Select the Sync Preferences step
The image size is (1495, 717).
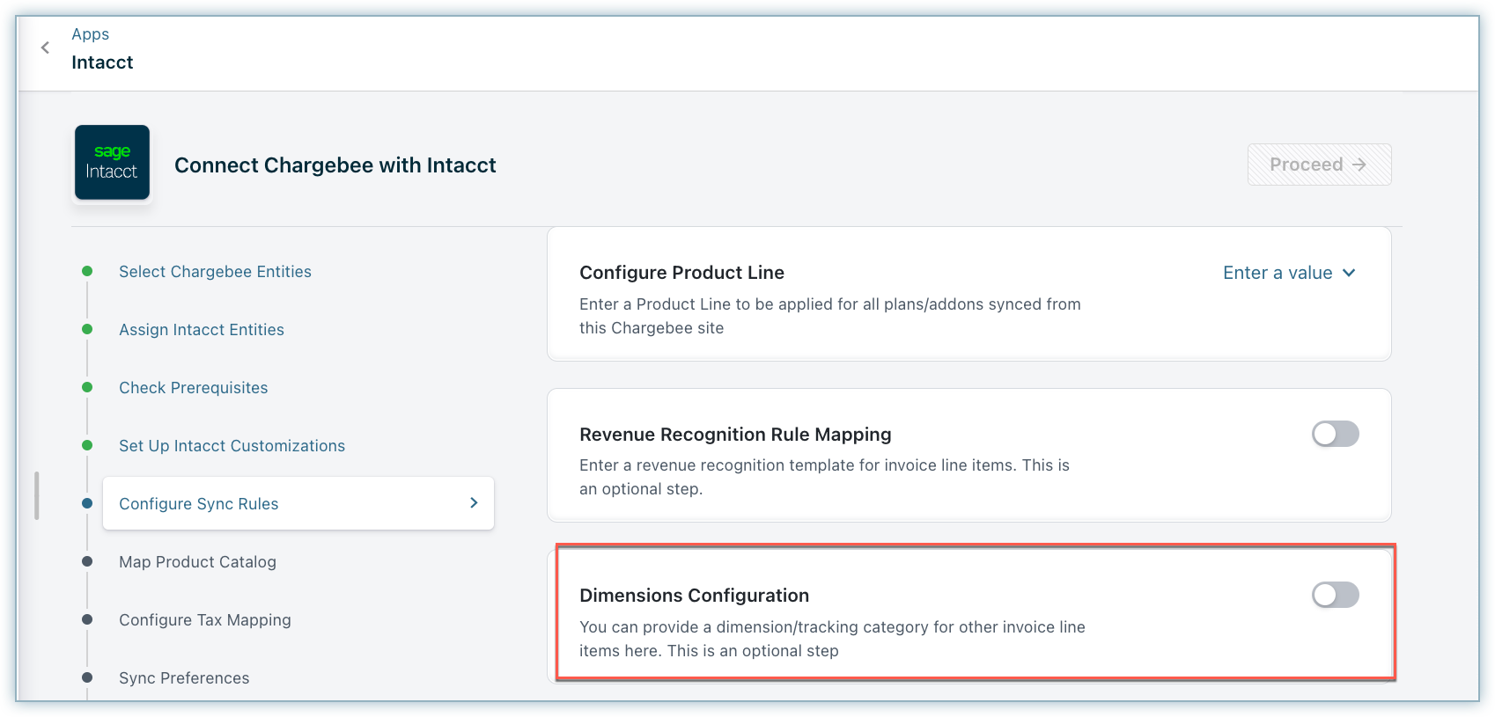coord(184,677)
